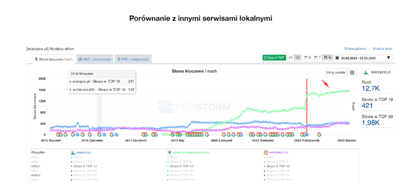Switch chart to V2 version
Screen dimensions: 420x187
[297, 57]
